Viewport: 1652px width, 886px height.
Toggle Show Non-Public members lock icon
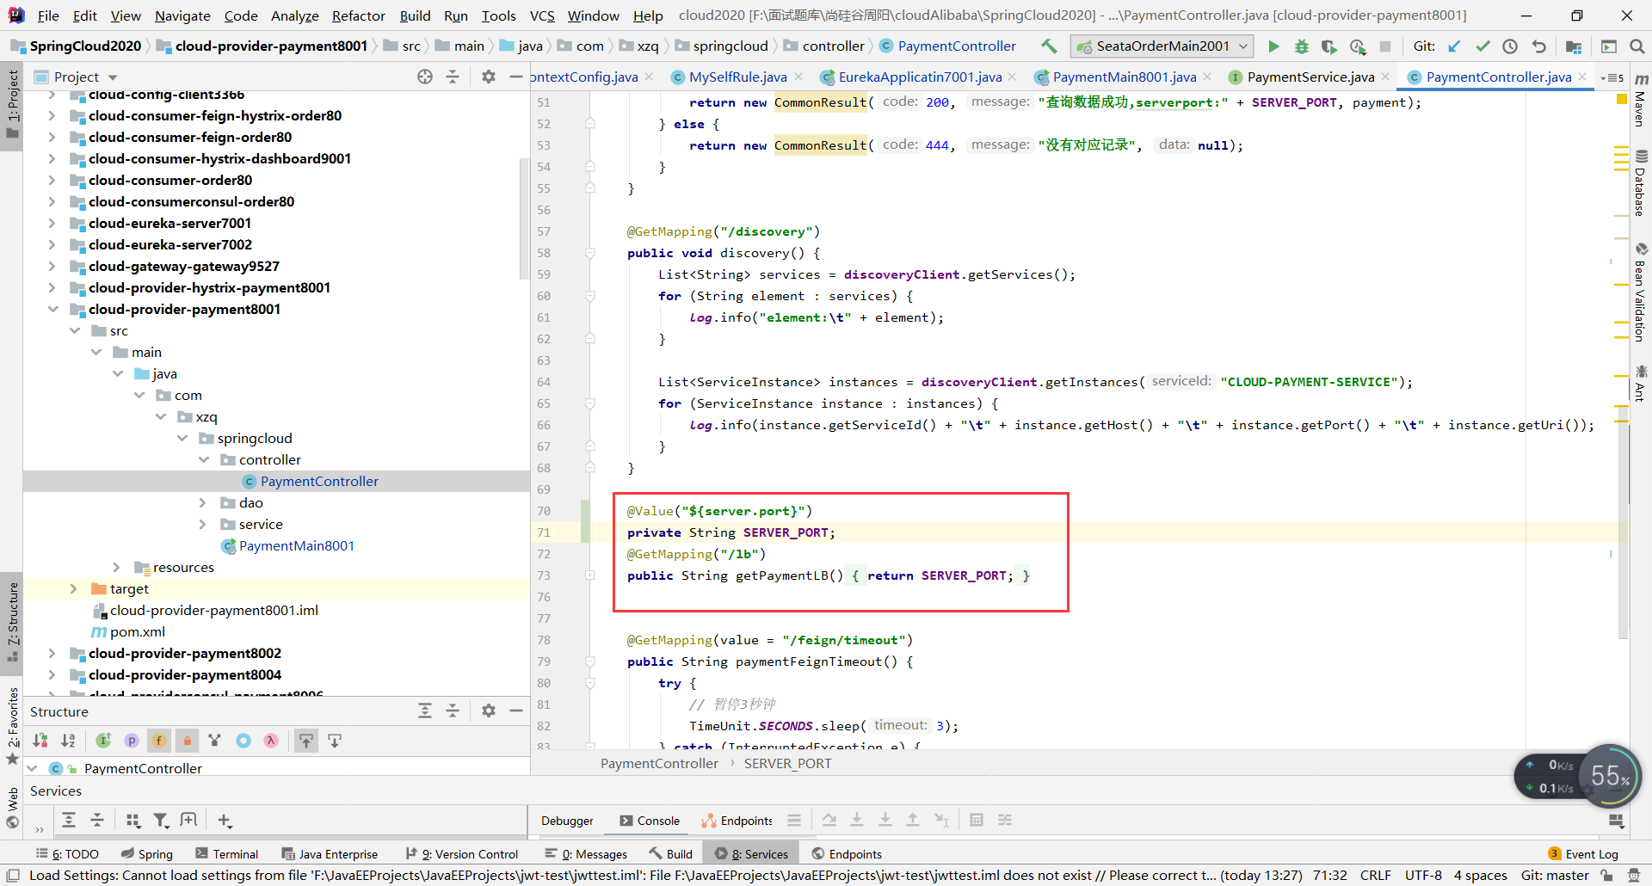click(187, 741)
